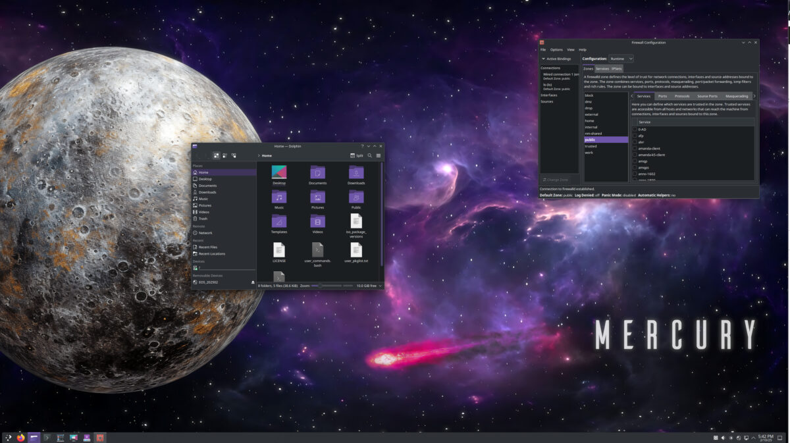This screenshot has height=443, width=790.
Task: Open the Dolphin hamburger menu
Action: click(x=379, y=155)
